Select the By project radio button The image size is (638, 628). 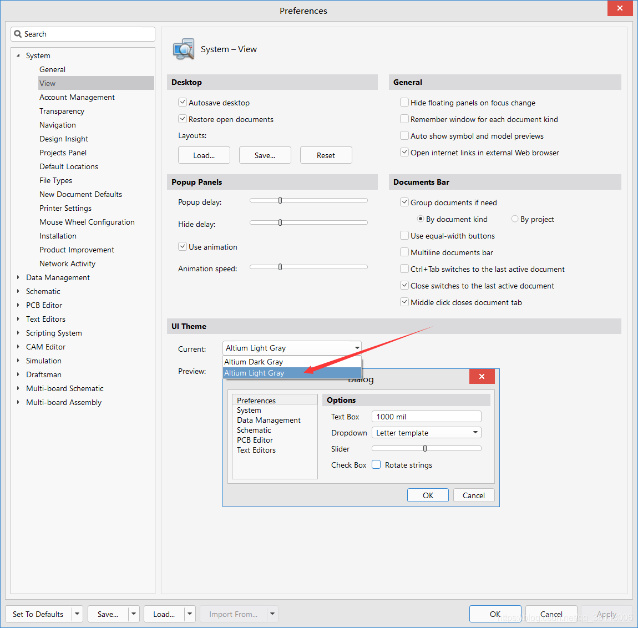[x=515, y=219]
